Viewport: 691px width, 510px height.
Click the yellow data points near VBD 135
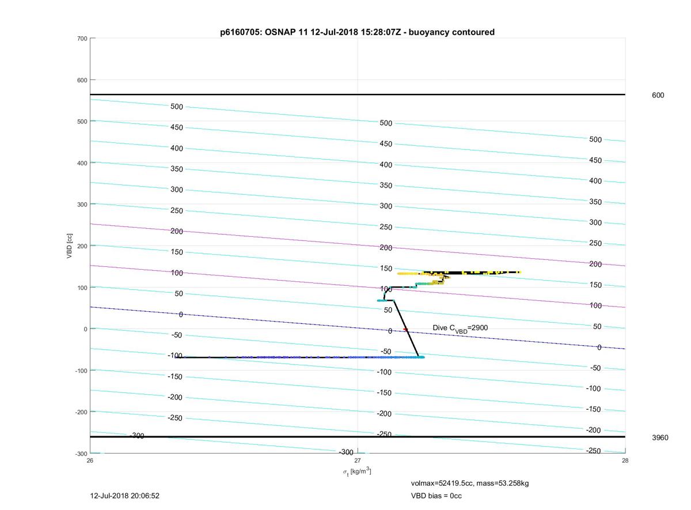[459, 273]
